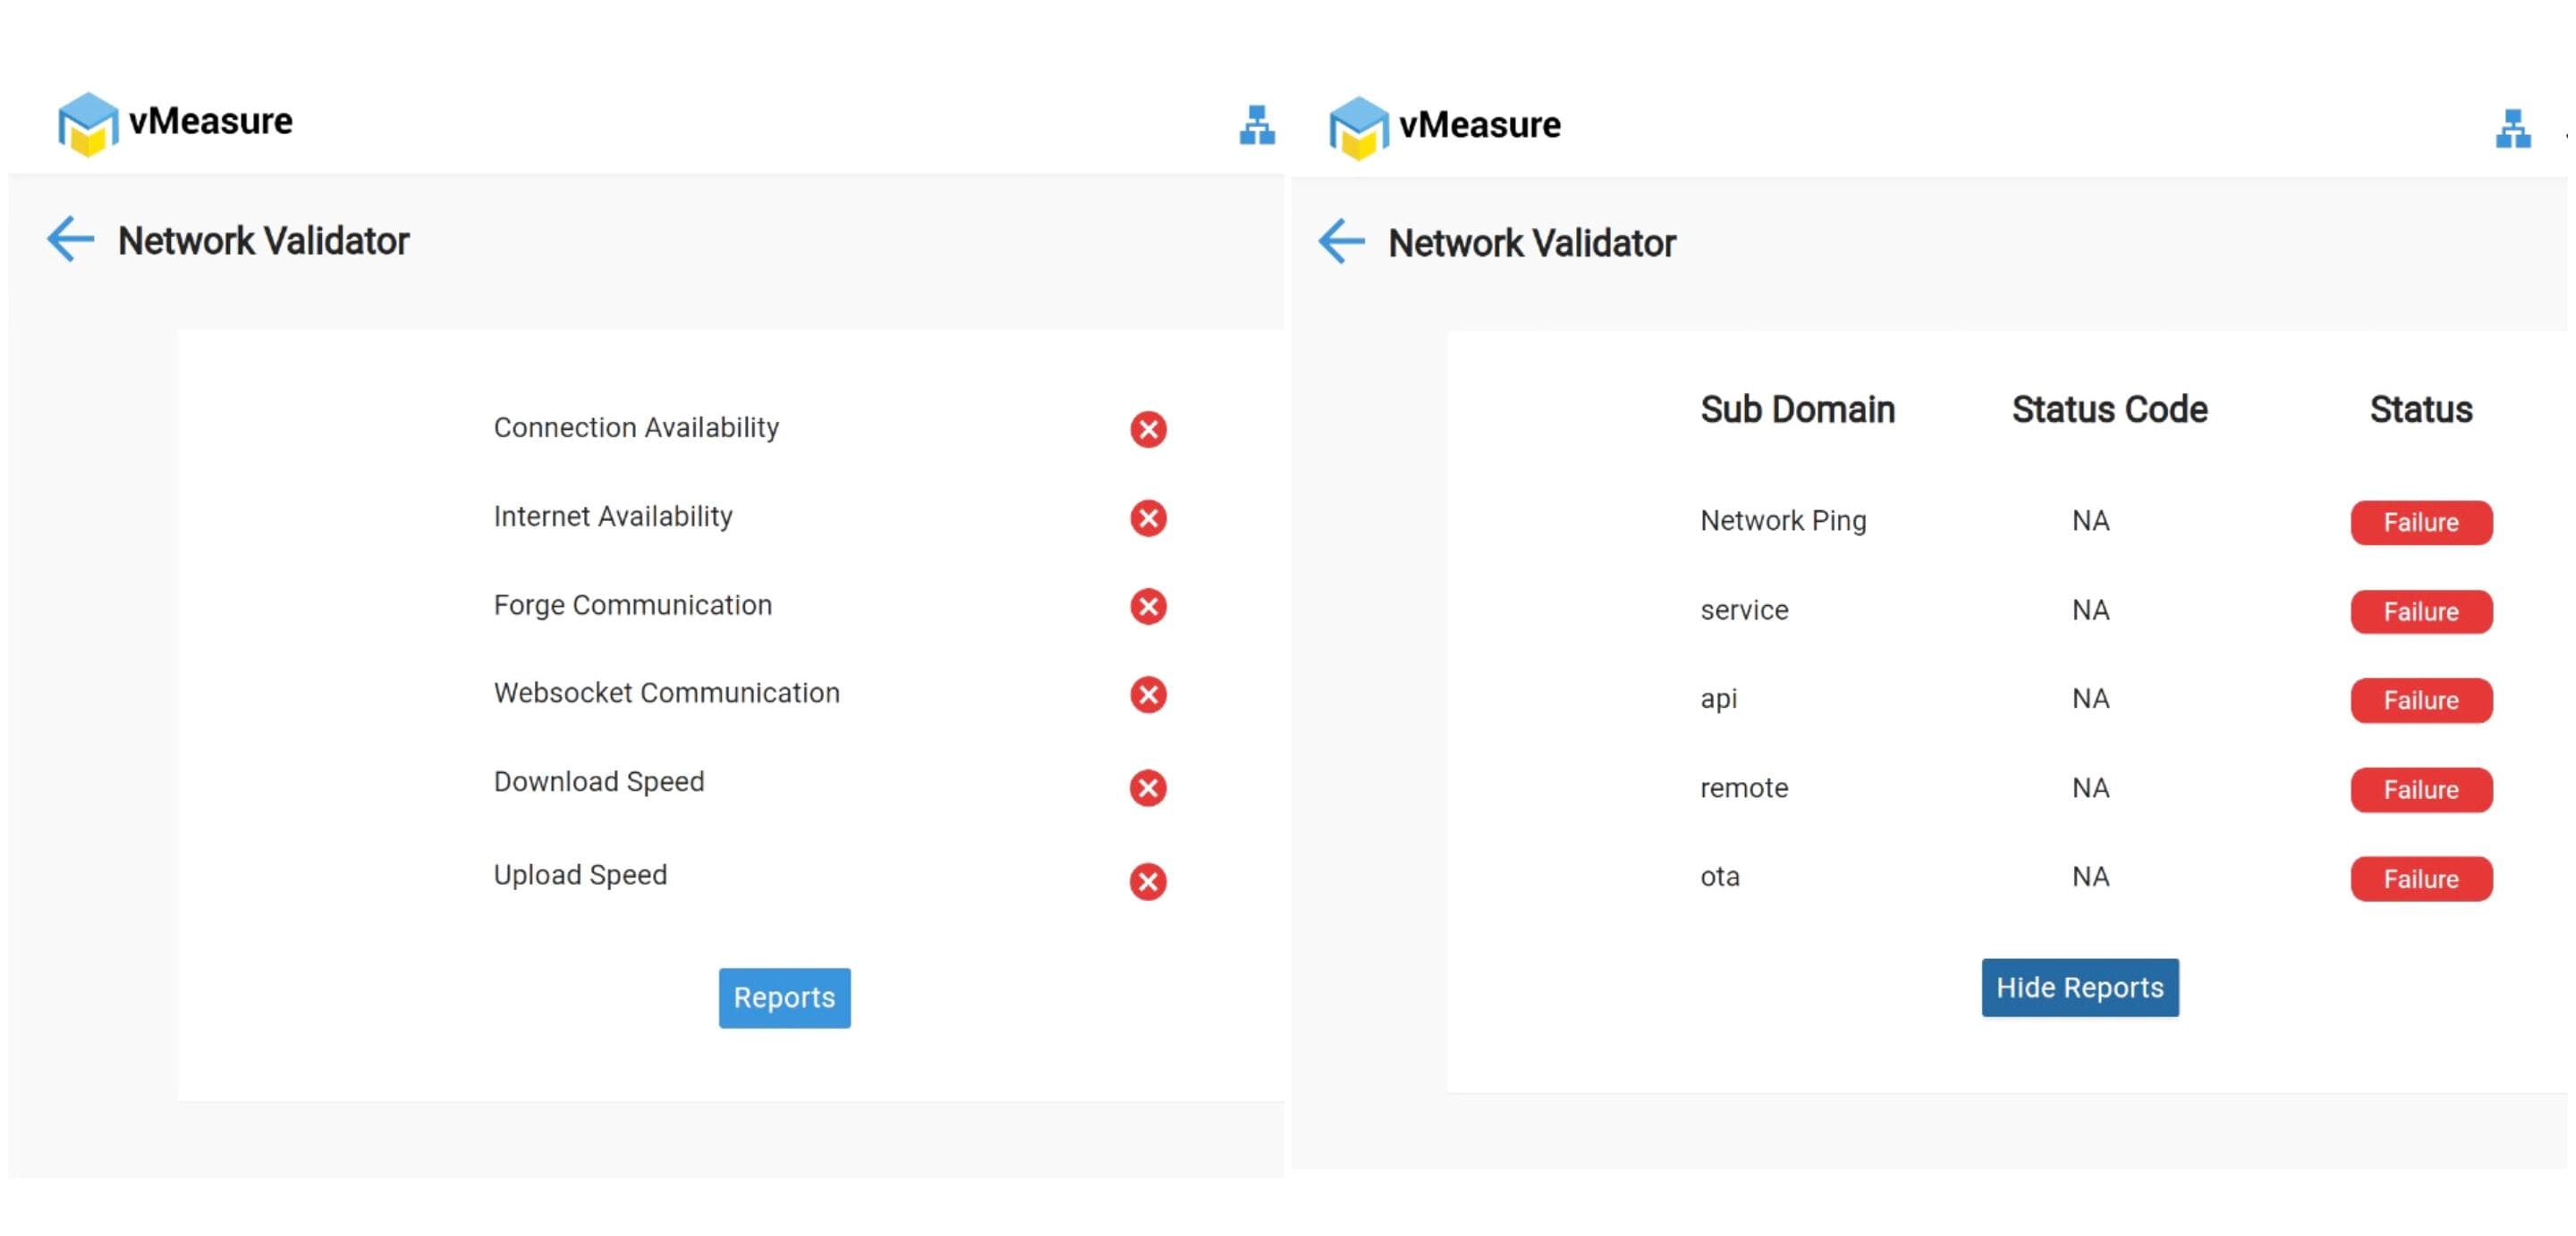Click the Sub Domain column header
The width and height of the screenshot is (2576, 1236).
pos(1797,409)
